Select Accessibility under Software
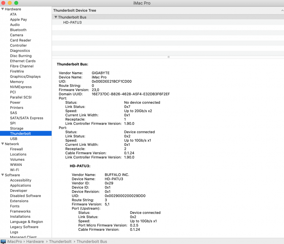The height and width of the screenshot is (244, 284). (x=21, y=180)
